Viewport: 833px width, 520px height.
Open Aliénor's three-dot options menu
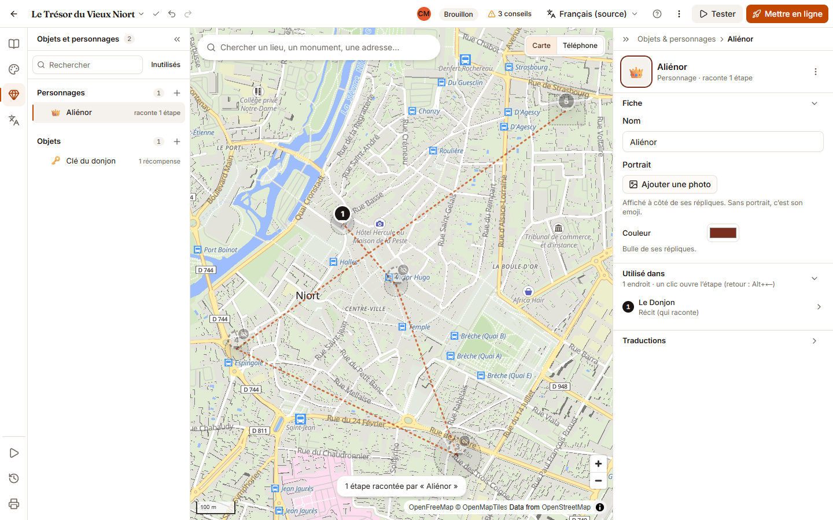pyautogui.click(x=816, y=72)
